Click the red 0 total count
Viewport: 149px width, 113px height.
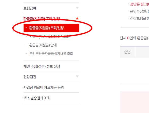pyautogui.click(x=128, y=38)
